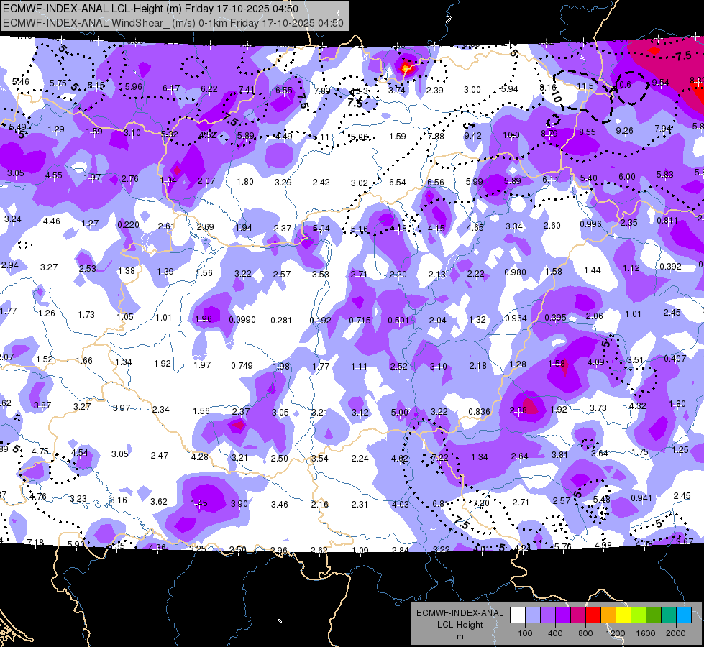The height and width of the screenshot is (647, 704).
Task: Click the white legend swatch below 100
Action: coord(518,615)
